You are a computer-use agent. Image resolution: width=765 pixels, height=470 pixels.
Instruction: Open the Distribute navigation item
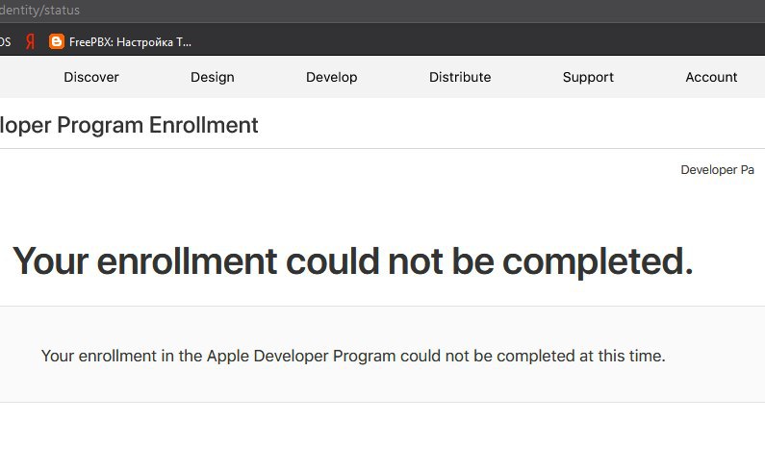tap(460, 77)
